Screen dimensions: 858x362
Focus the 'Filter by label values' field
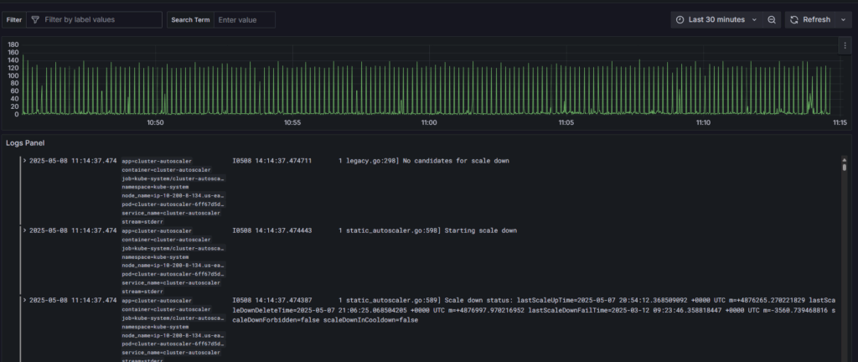[101, 19]
